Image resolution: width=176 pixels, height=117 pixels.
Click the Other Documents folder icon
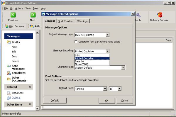point(9,79)
